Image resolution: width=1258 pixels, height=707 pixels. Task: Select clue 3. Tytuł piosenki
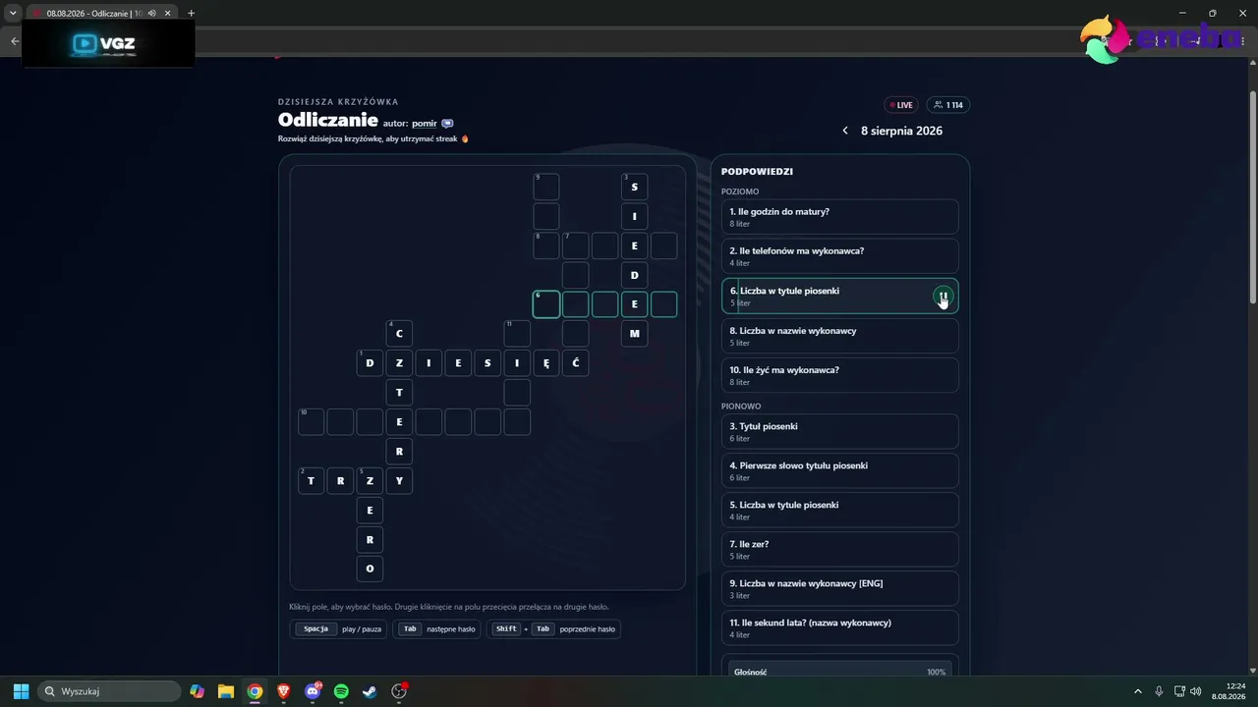pyautogui.click(x=839, y=431)
